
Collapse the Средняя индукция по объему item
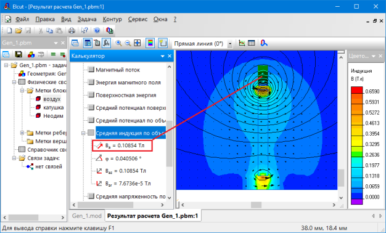click(83, 133)
